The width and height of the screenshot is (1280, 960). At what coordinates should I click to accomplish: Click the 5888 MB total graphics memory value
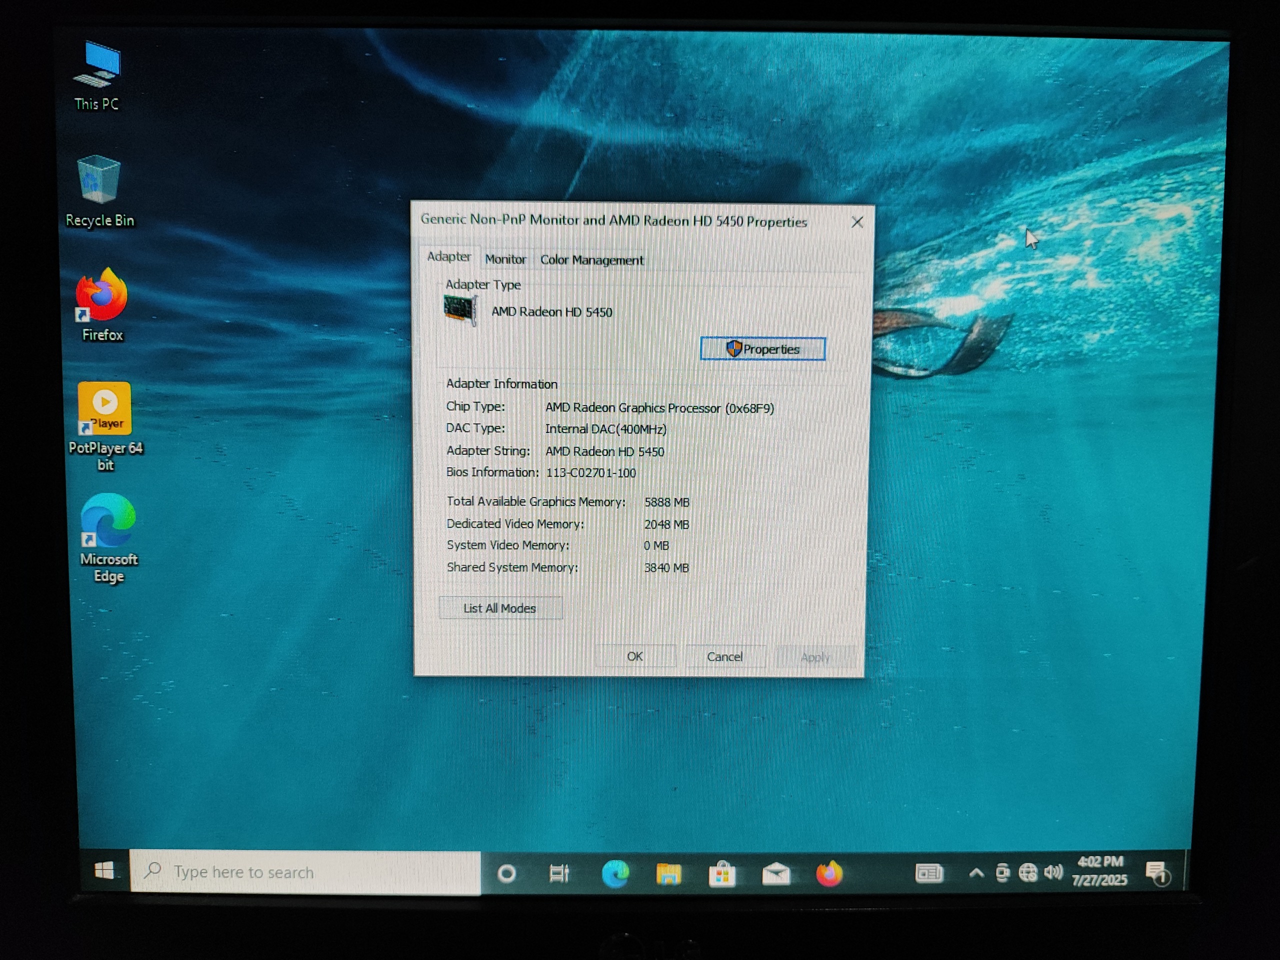click(666, 502)
